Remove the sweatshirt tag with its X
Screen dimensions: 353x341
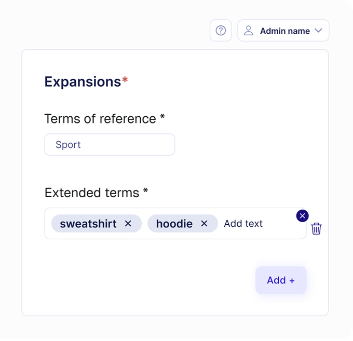point(128,224)
